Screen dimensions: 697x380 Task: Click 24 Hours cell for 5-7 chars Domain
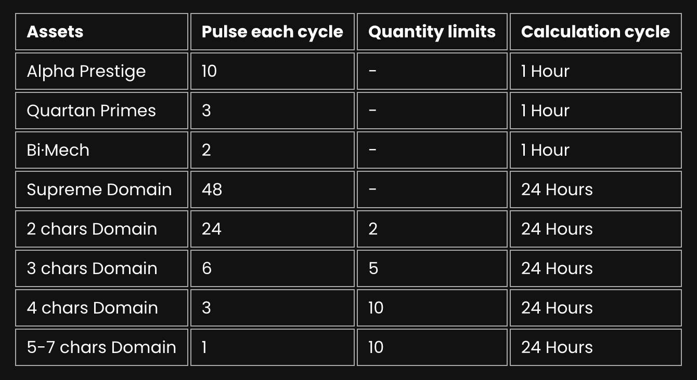596,347
